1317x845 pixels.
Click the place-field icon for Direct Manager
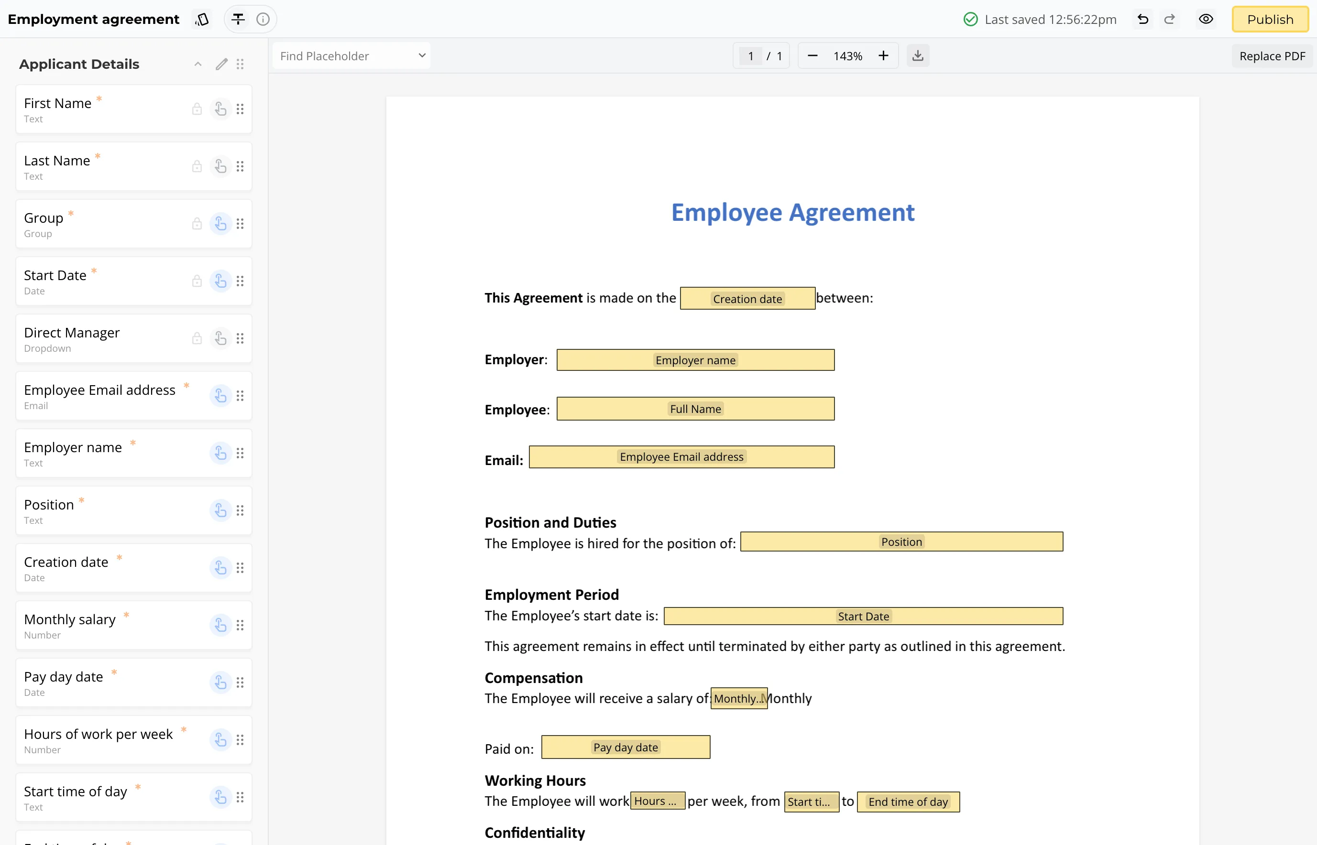click(x=220, y=338)
